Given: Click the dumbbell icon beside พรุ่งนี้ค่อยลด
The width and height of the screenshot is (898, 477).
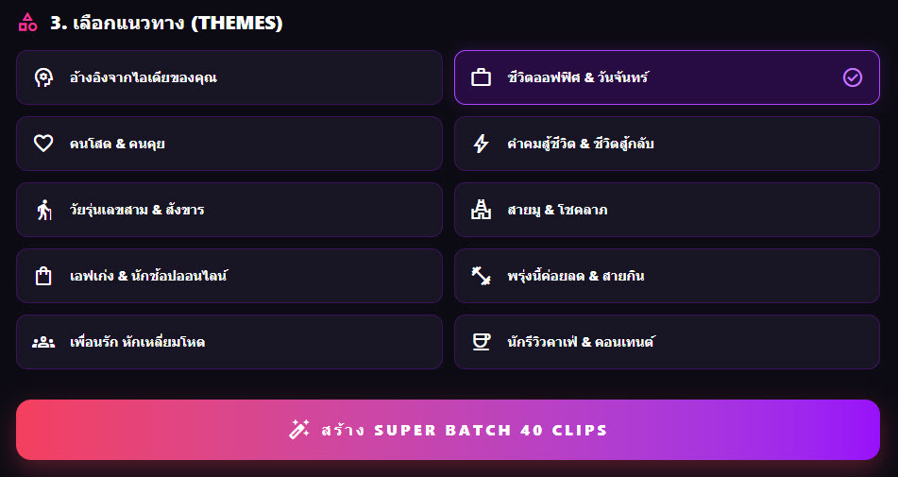Looking at the screenshot, I should (x=481, y=276).
